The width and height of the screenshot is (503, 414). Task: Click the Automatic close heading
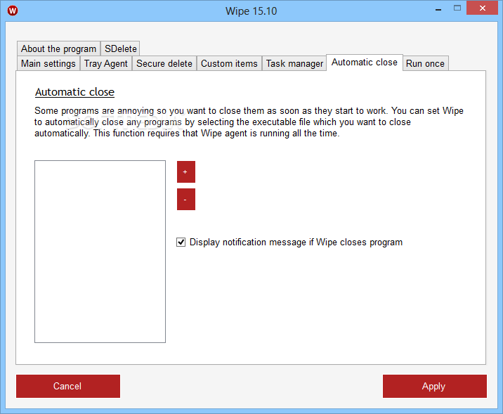74,92
